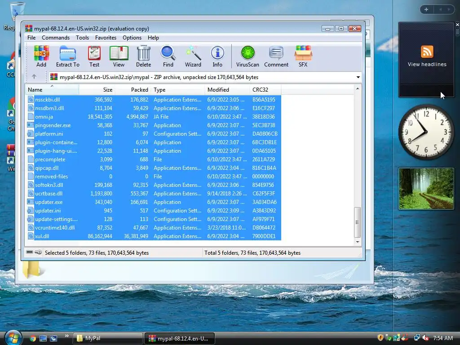Open the Comment tool
The width and height of the screenshot is (460, 345).
pyautogui.click(x=276, y=56)
